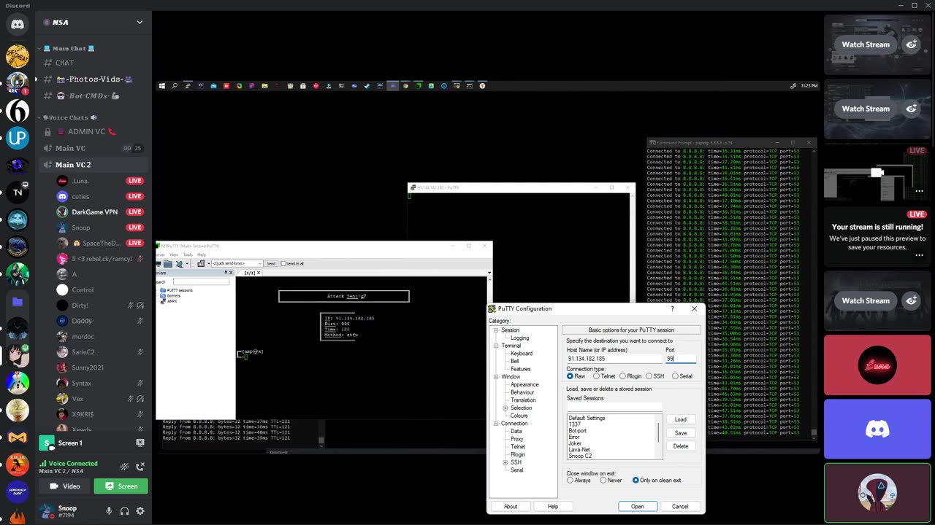
Task: Open the View menu in MTPuTTY
Action: pyautogui.click(x=175, y=254)
